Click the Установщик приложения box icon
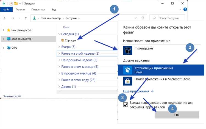 point(127,70)
